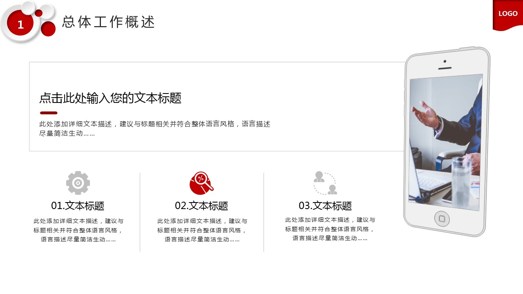Click the phone speaker slot
Screen dimensions: 523x294
click(445, 68)
